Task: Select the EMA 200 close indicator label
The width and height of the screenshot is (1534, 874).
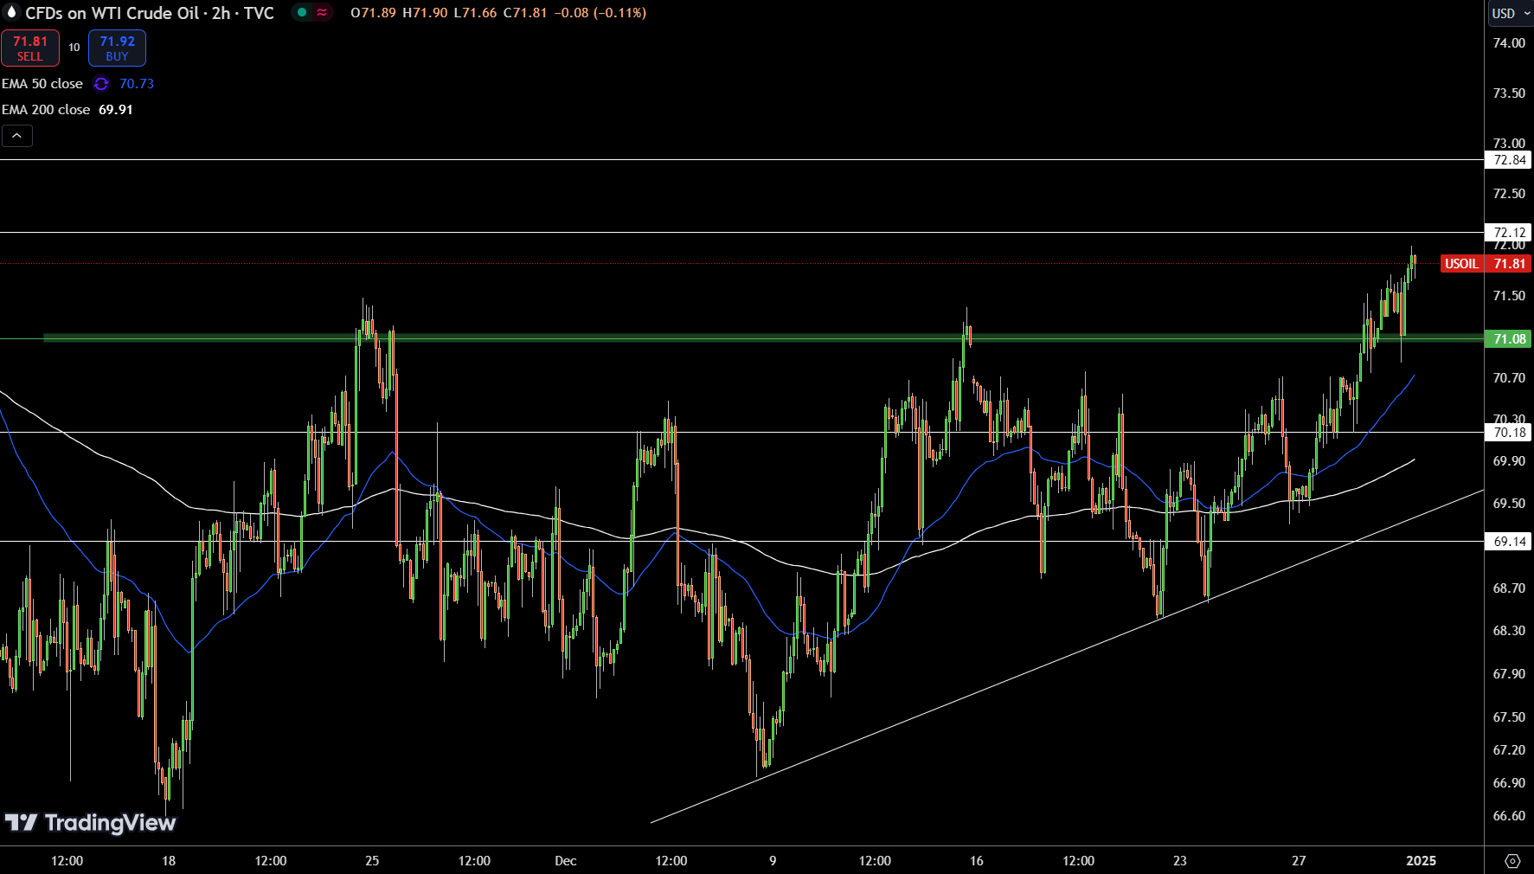Action: coord(46,110)
